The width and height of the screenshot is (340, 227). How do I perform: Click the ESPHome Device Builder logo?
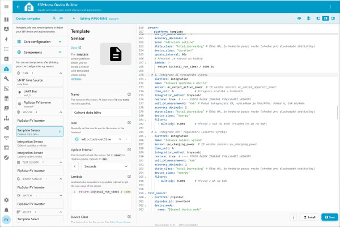tap(29, 7)
